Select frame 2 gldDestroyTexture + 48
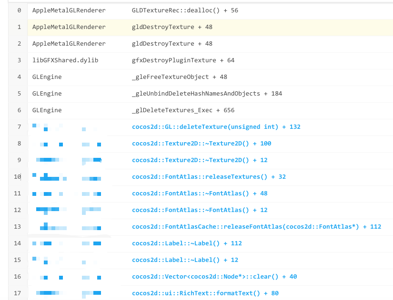This screenshot has width=393, height=300. coord(172,44)
